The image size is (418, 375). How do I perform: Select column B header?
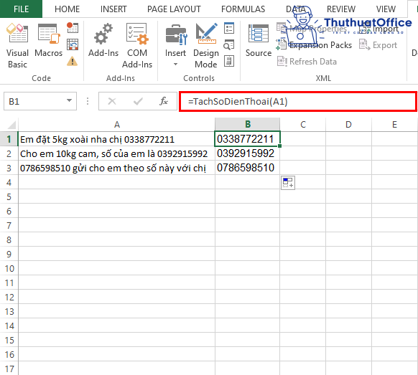pos(248,125)
